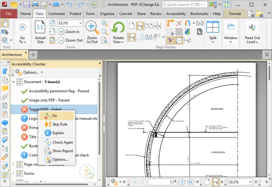
Task: Click the Zoom In button
Action: point(68,32)
